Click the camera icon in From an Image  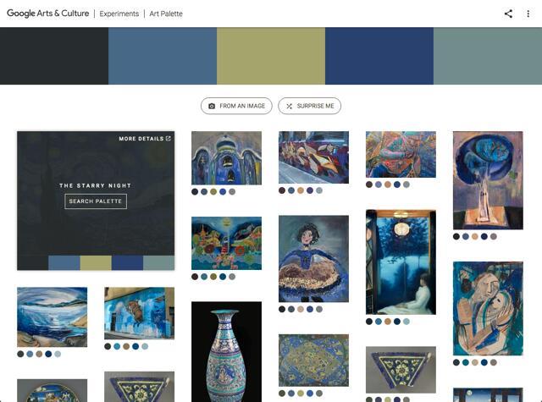tap(212, 106)
